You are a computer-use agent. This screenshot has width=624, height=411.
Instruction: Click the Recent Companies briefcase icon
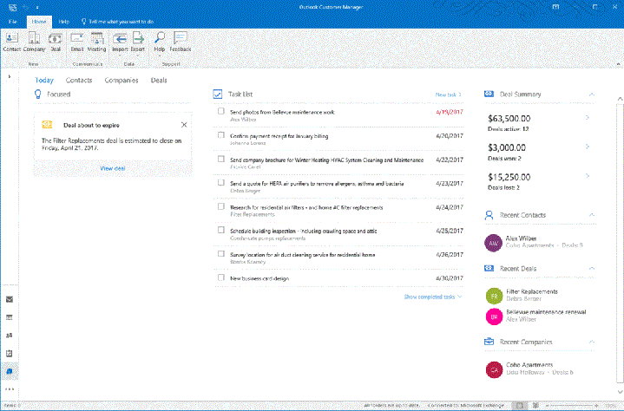[x=489, y=342]
